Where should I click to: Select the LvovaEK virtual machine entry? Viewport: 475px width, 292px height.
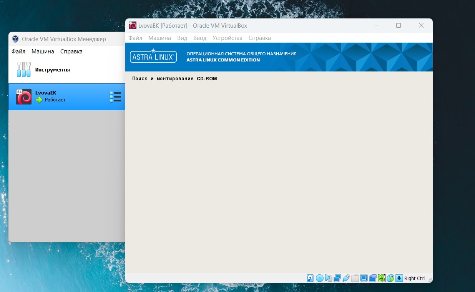point(67,97)
